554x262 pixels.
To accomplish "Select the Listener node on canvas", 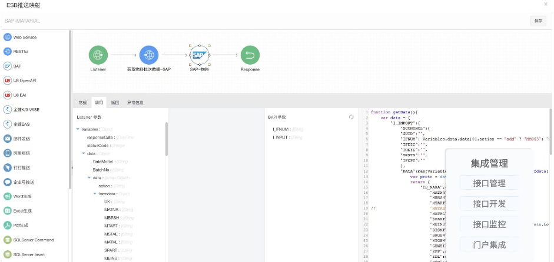I will (98, 55).
